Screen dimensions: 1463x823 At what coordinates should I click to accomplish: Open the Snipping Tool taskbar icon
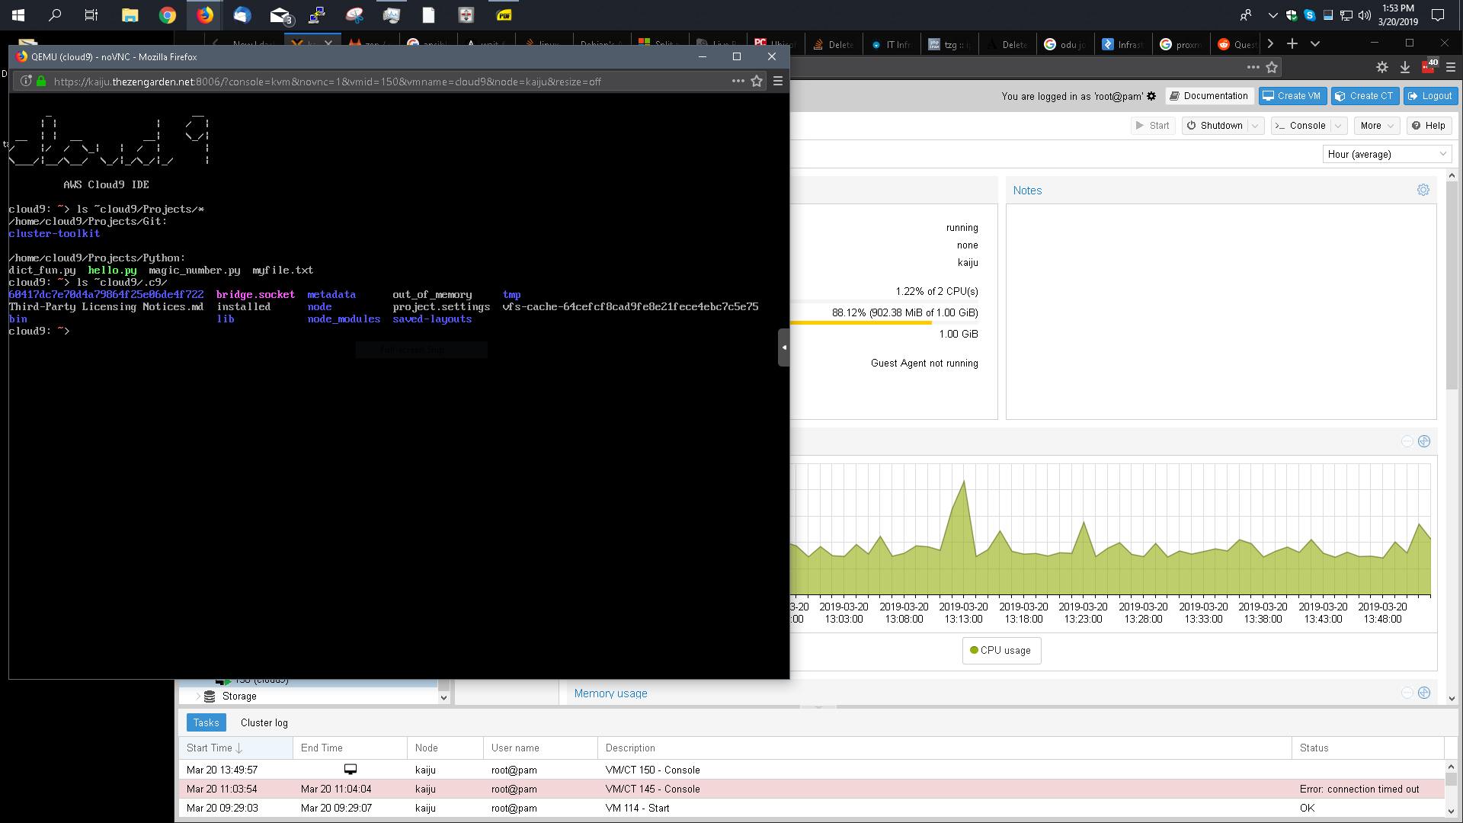coord(354,14)
